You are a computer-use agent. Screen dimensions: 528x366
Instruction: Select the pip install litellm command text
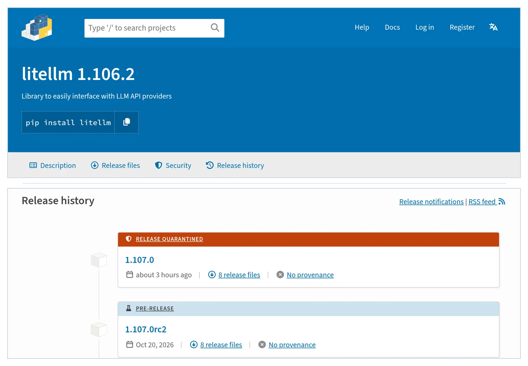point(68,122)
